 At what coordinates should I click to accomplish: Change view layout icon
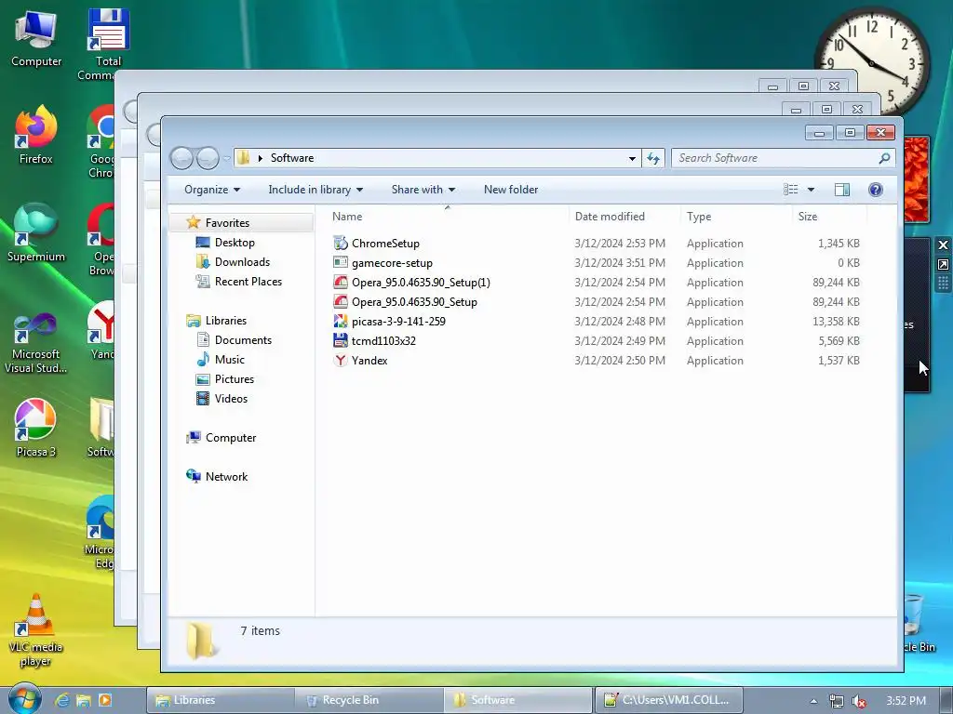pos(791,190)
